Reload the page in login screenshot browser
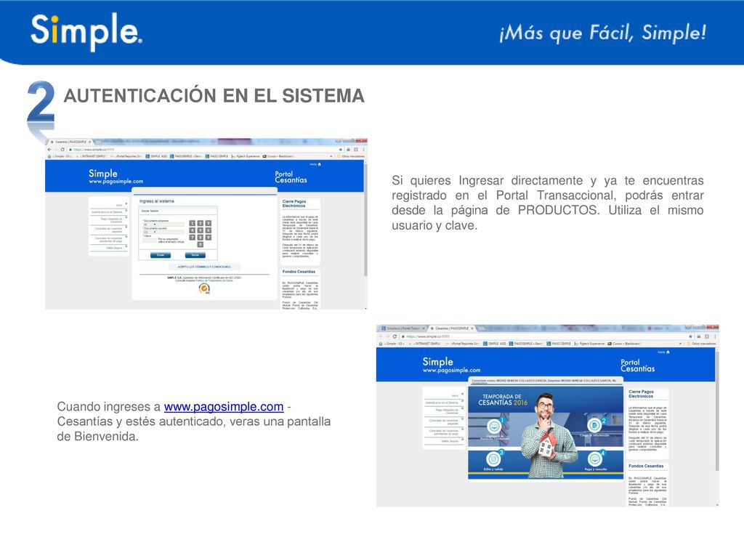 [x=62, y=150]
